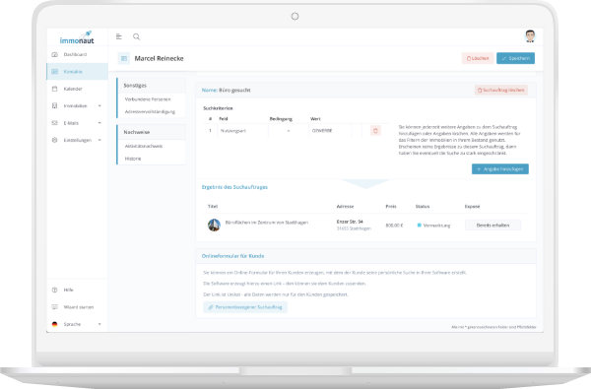Delete the Nutzungsart criterion with trash icon
The image size is (591, 389).
pos(375,131)
